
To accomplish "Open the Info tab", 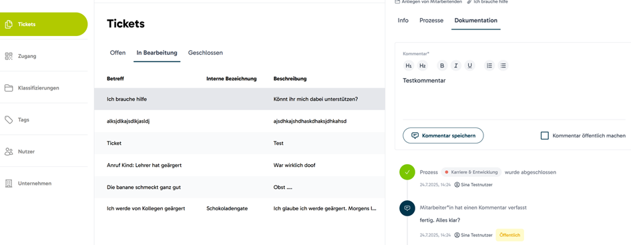I will 403,21.
